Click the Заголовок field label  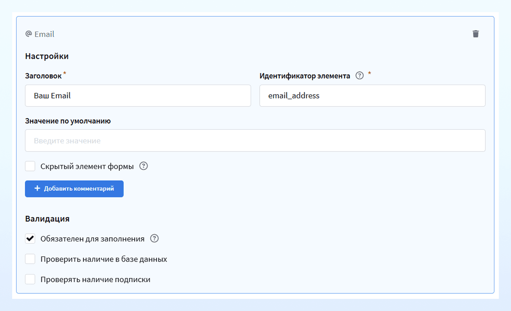[43, 76]
